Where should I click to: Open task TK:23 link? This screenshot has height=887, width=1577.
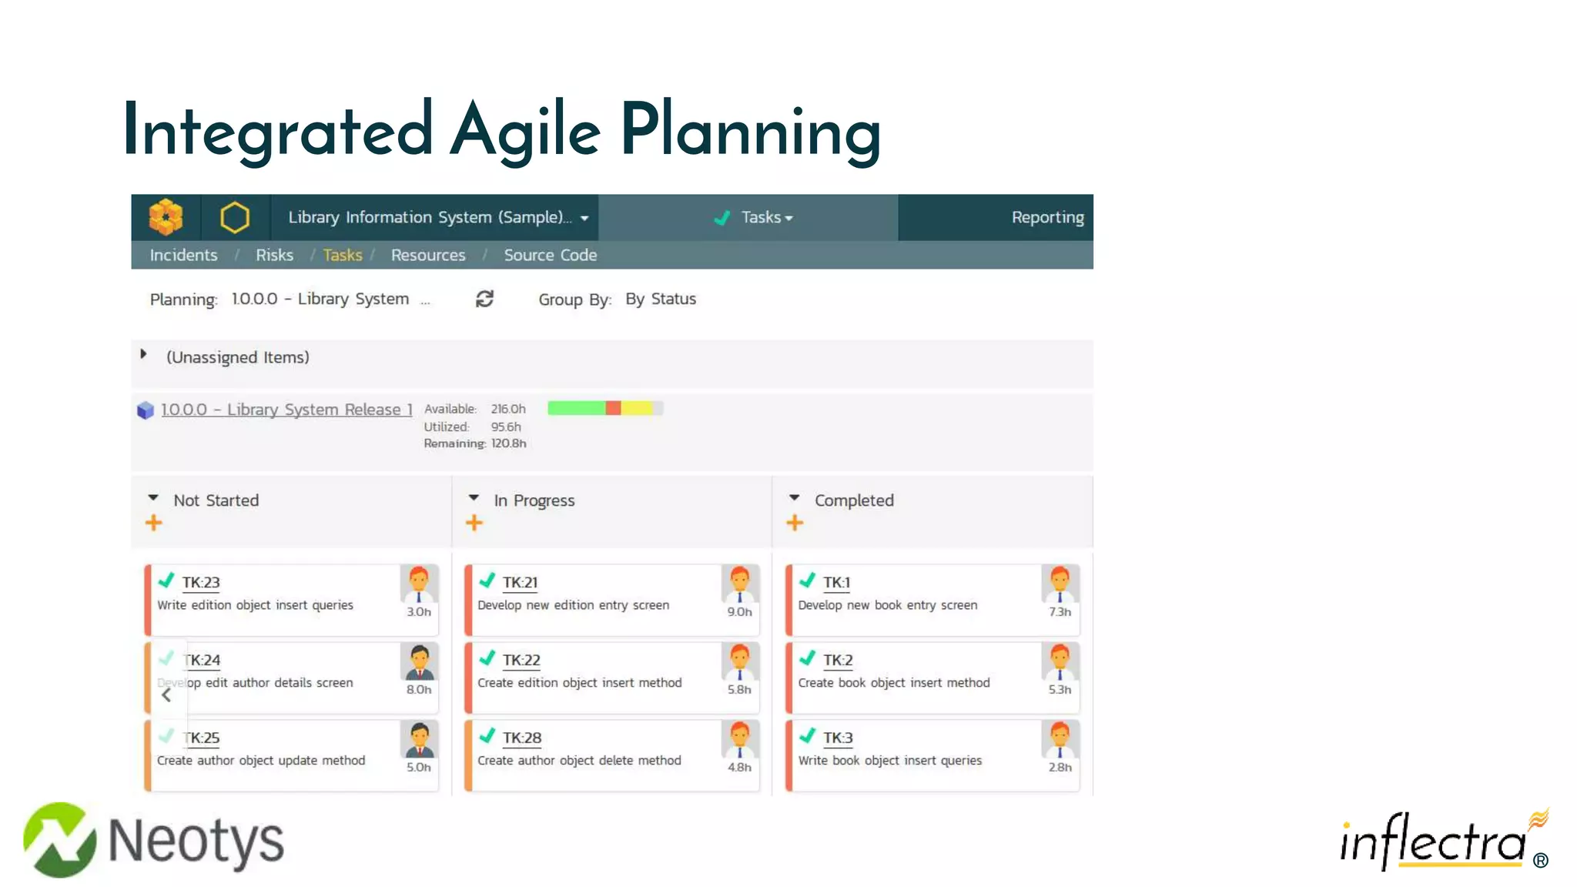[x=201, y=583]
